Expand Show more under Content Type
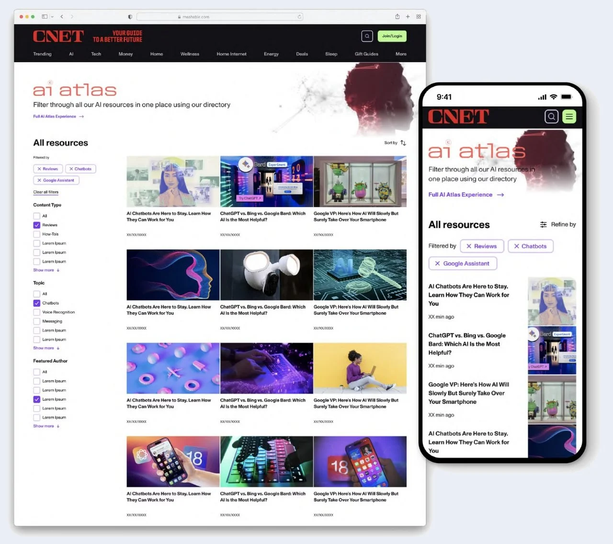This screenshot has height=544, width=613. tap(46, 270)
